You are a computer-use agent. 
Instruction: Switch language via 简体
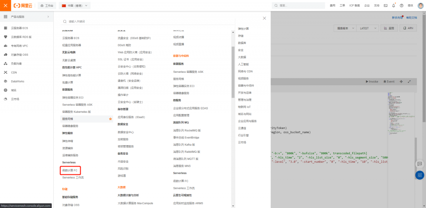click(x=411, y=5)
